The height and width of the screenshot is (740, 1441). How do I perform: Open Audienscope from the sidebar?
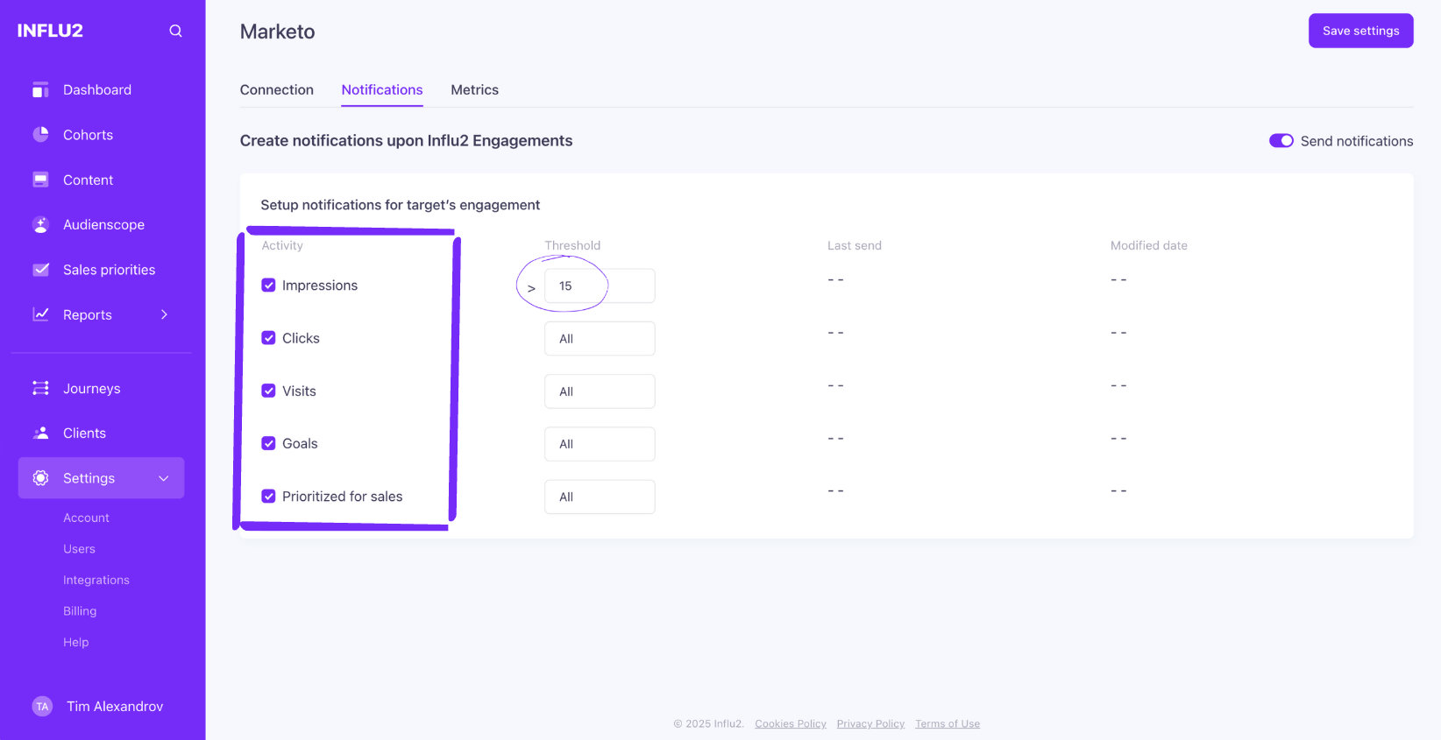pos(103,225)
